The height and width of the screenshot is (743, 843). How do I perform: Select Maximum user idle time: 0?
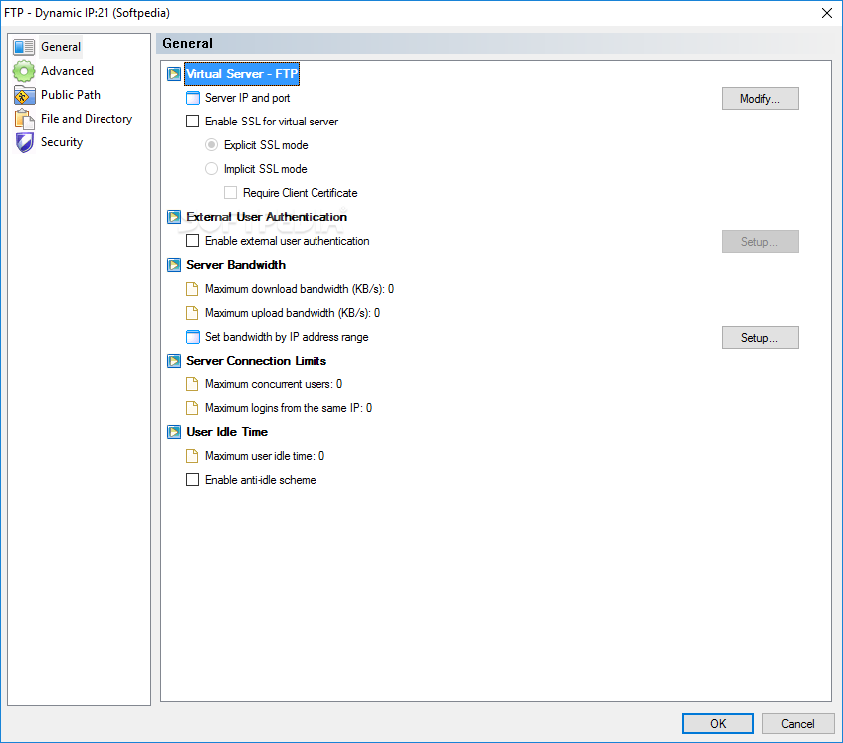[x=265, y=456]
